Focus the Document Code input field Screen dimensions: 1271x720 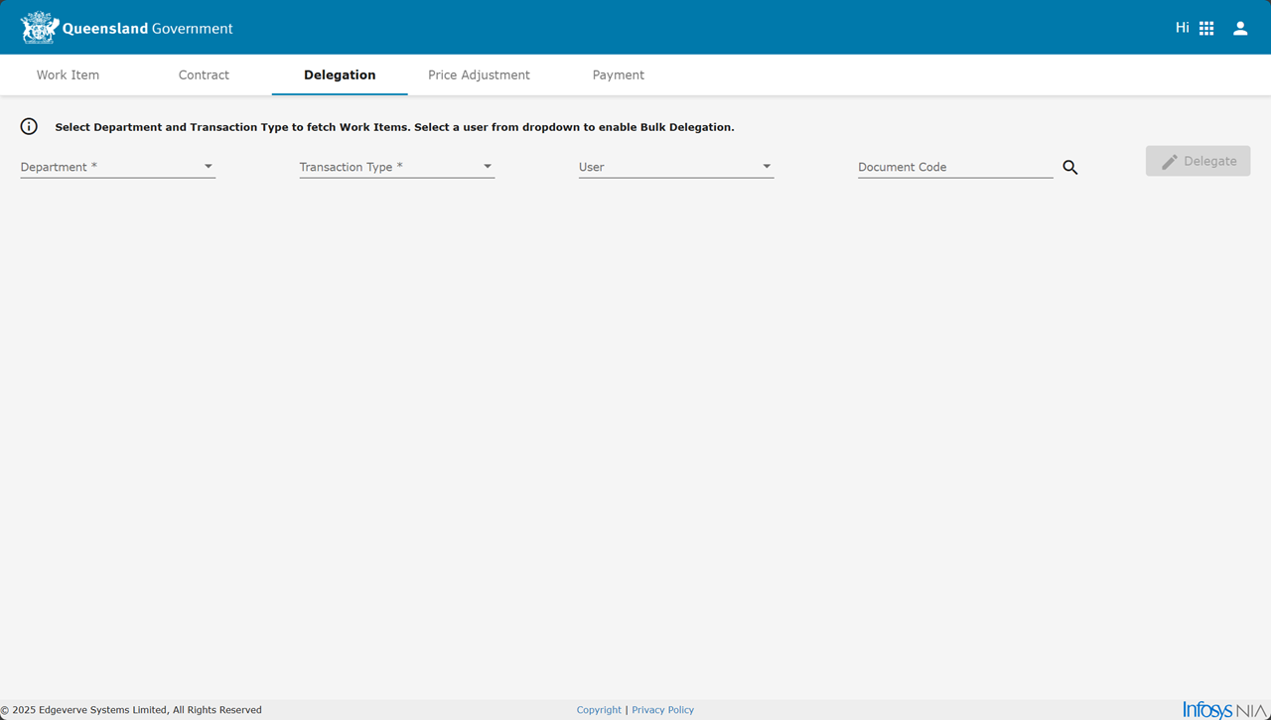(954, 167)
